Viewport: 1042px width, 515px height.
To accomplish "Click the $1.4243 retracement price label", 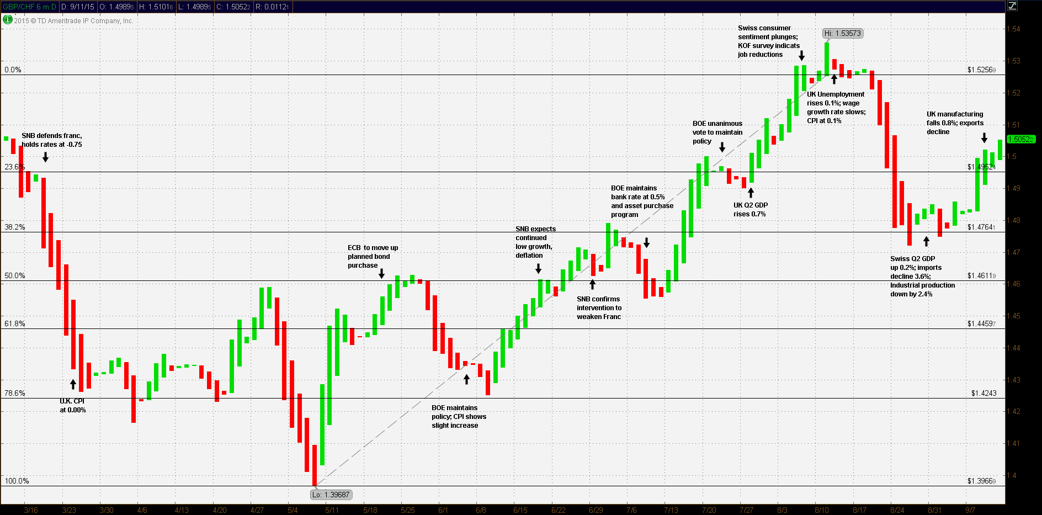I will pos(983,393).
